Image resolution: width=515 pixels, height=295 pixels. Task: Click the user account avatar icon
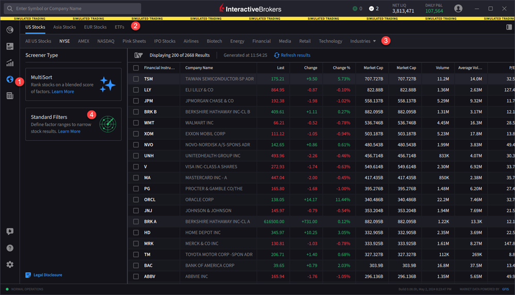[x=458, y=9]
